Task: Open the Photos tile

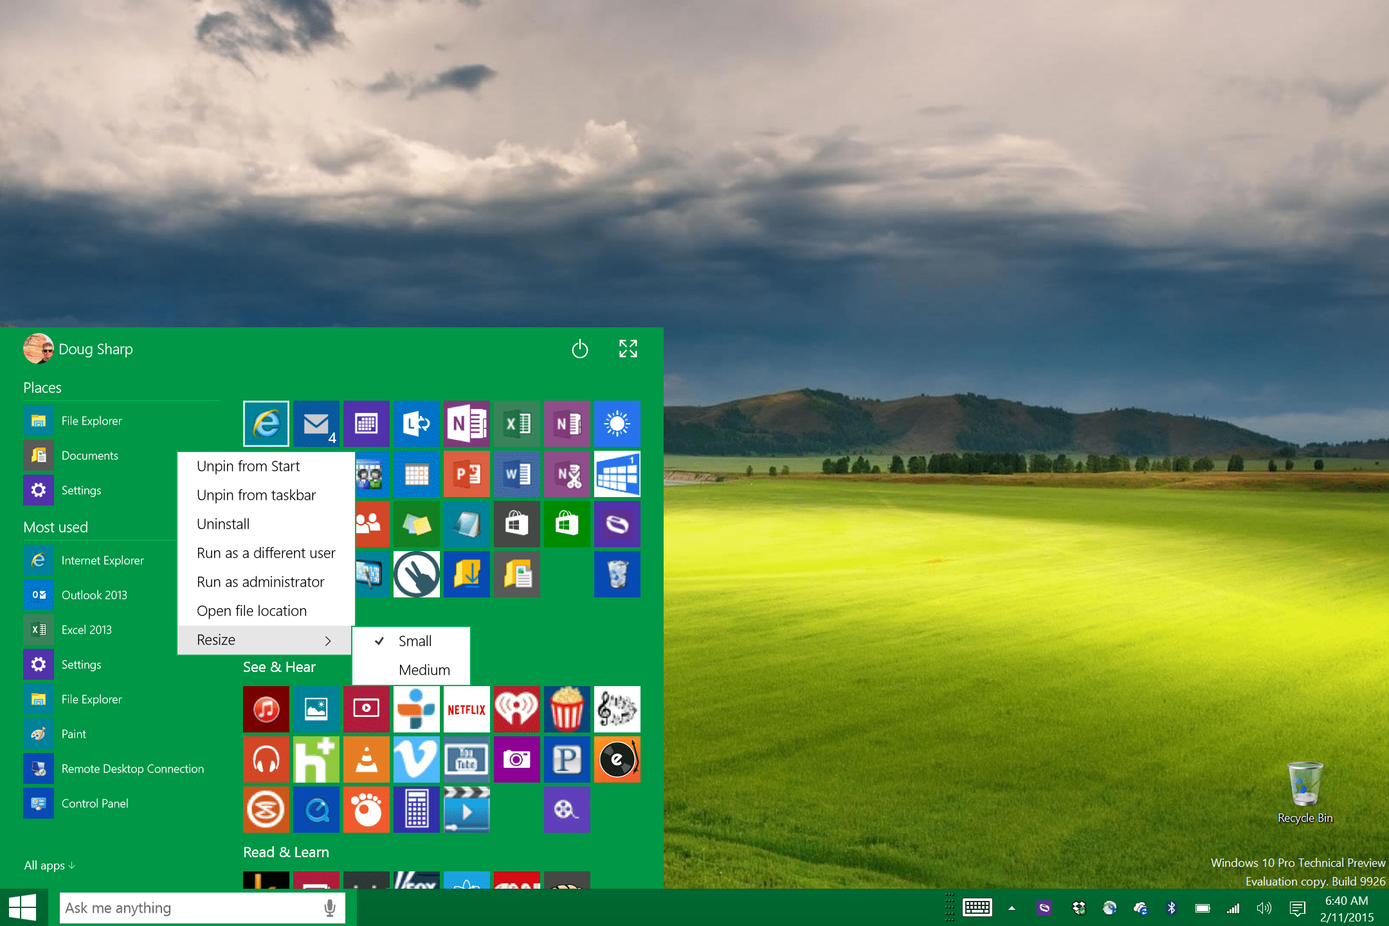Action: (316, 709)
